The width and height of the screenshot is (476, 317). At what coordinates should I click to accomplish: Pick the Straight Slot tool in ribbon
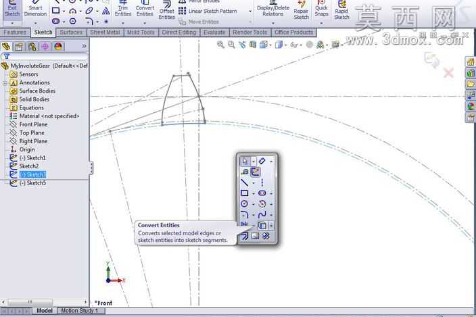(56, 21)
